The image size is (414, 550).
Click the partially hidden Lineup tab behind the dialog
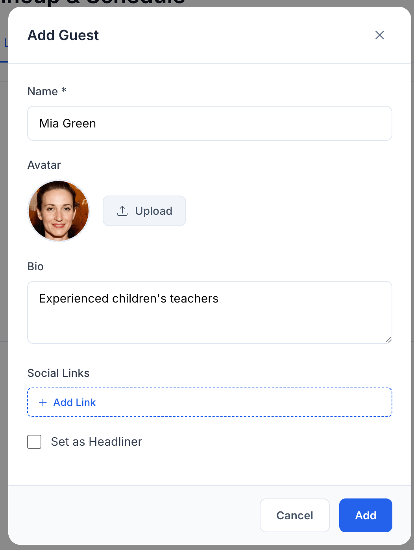pyautogui.click(x=6, y=42)
